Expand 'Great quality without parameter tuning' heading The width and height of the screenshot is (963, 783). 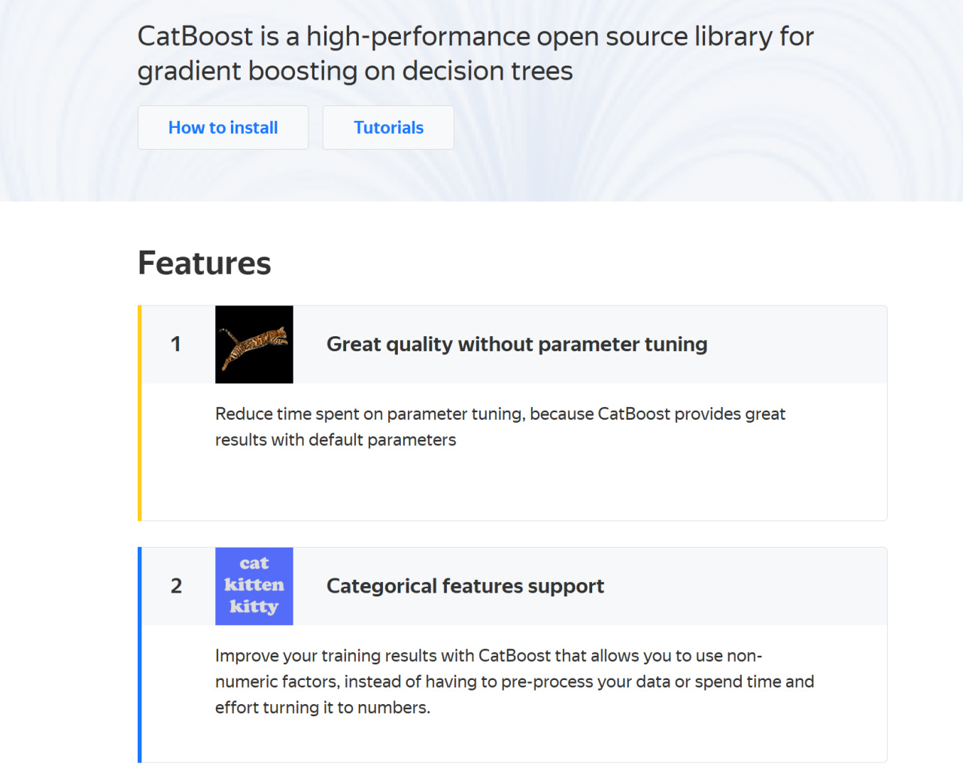[x=517, y=344]
